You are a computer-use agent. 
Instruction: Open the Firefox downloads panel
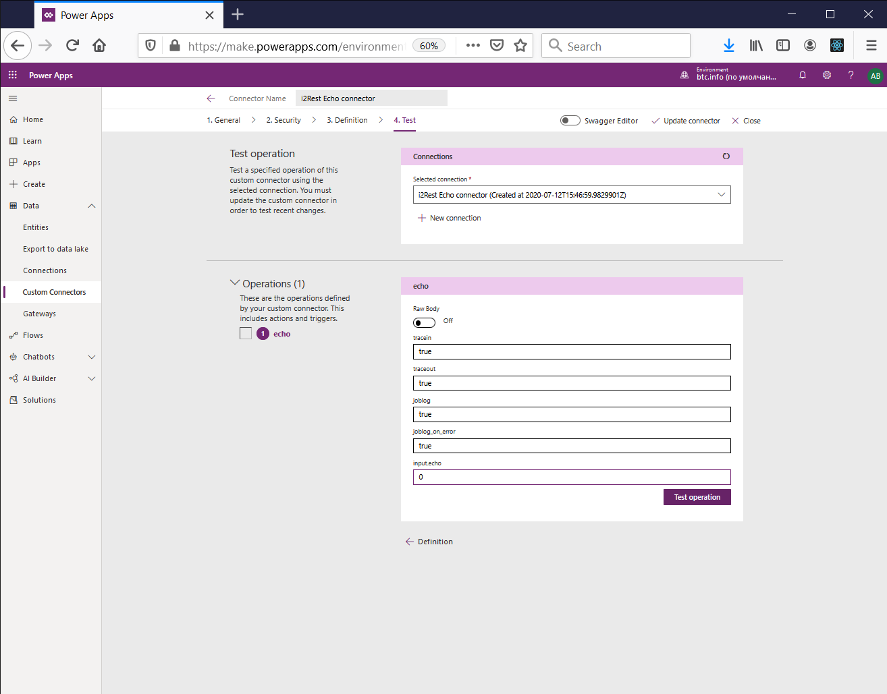729,46
